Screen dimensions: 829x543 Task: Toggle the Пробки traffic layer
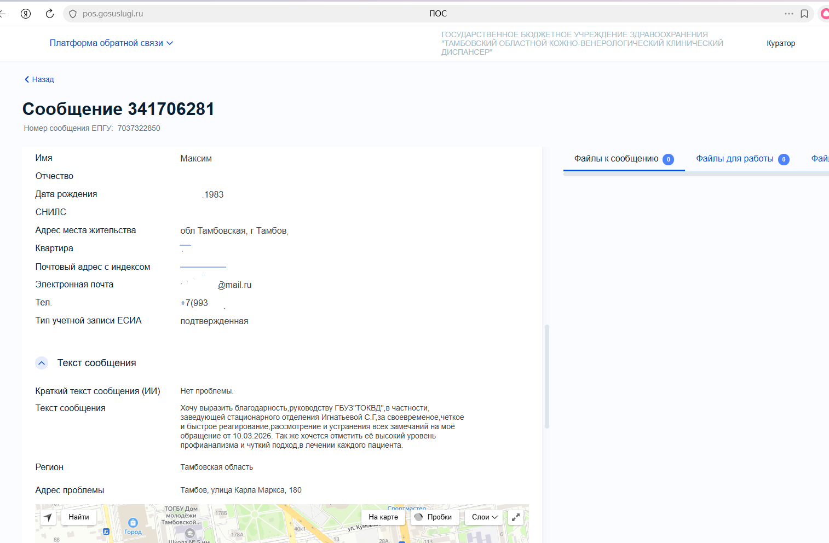(433, 517)
